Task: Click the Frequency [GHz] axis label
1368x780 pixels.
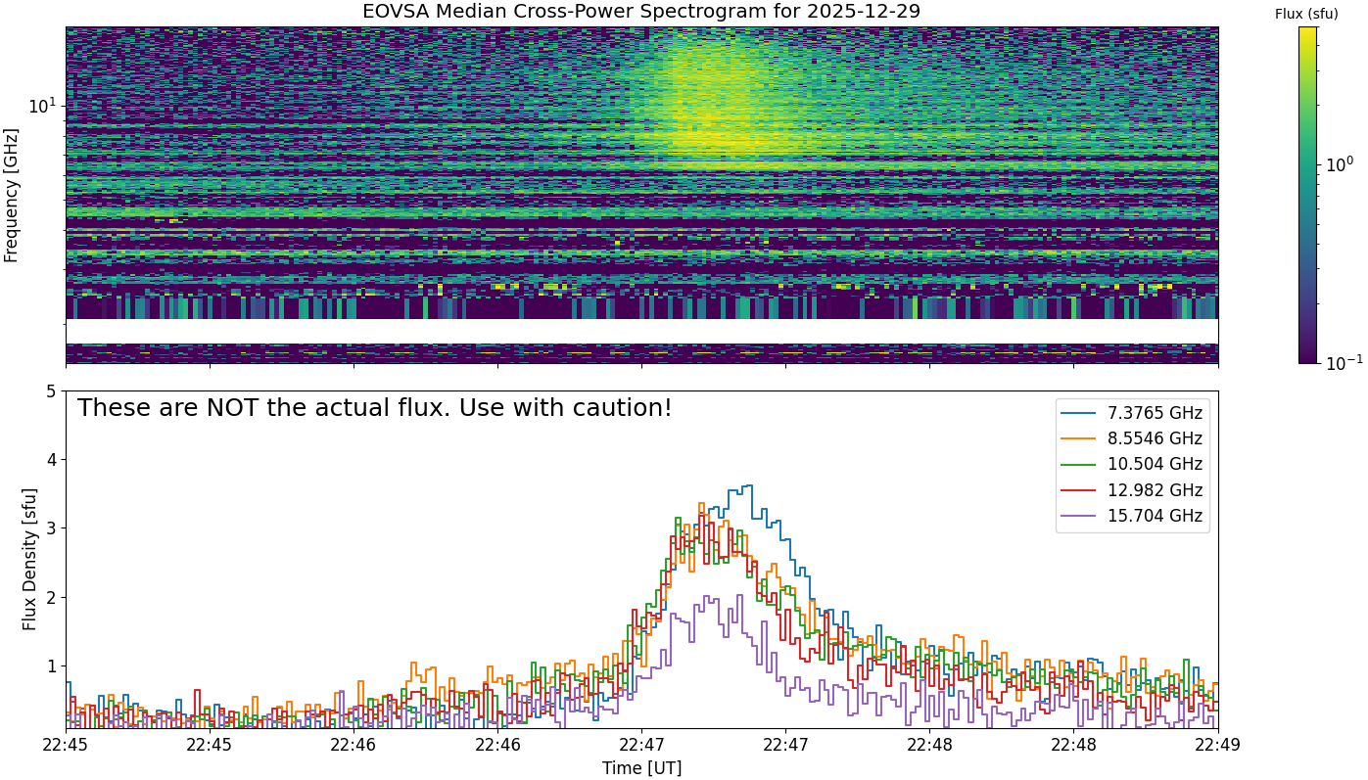Action: point(12,195)
